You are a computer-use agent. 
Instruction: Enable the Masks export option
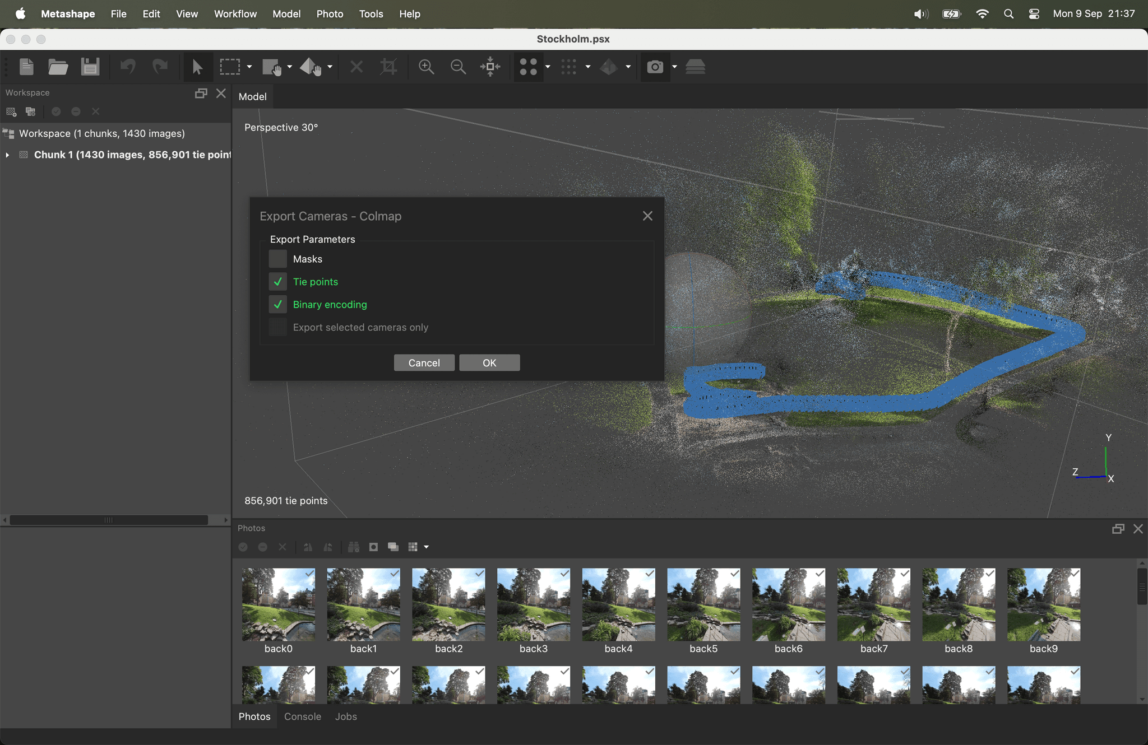click(x=277, y=258)
